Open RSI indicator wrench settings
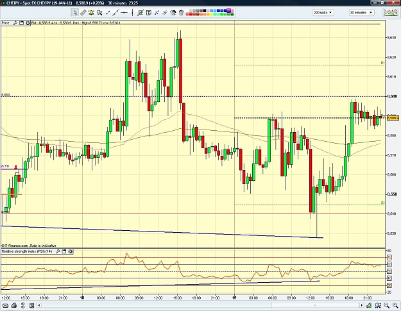Screen dimensions: 401x311 pos(58,251)
